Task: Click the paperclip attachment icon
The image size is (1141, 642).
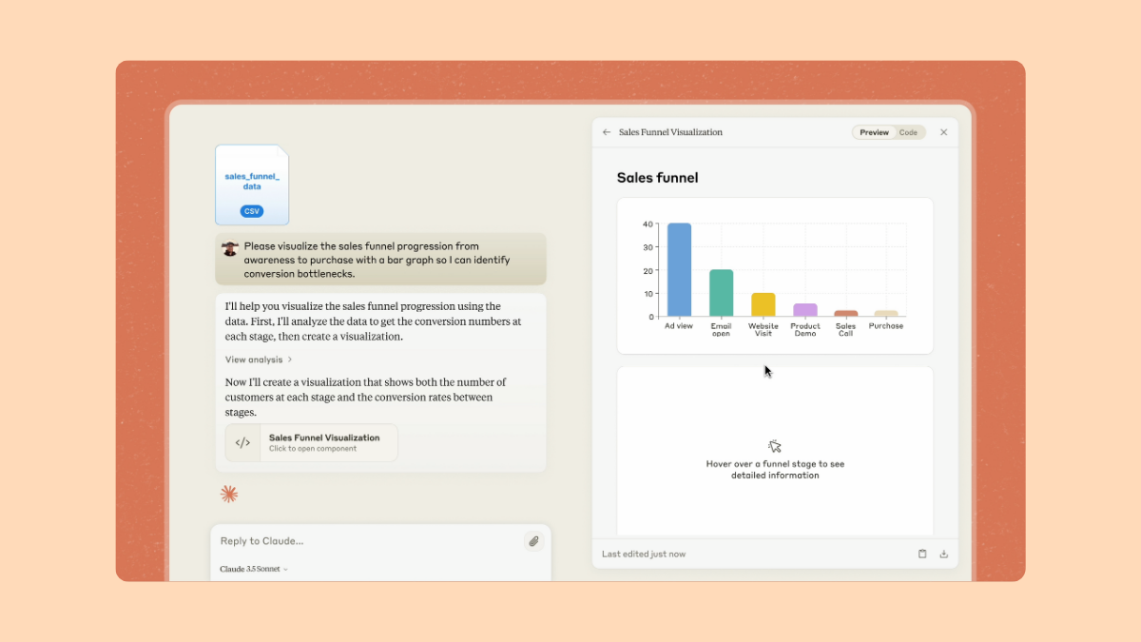Action: [x=534, y=540]
